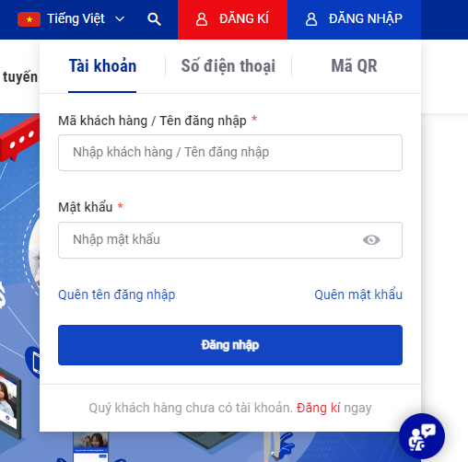Click the red speech bubble graphic
Screen dimensions: 468x462
(x=19, y=139)
